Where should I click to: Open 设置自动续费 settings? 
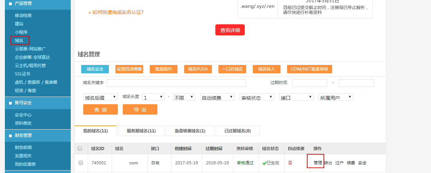click(x=129, y=69)
